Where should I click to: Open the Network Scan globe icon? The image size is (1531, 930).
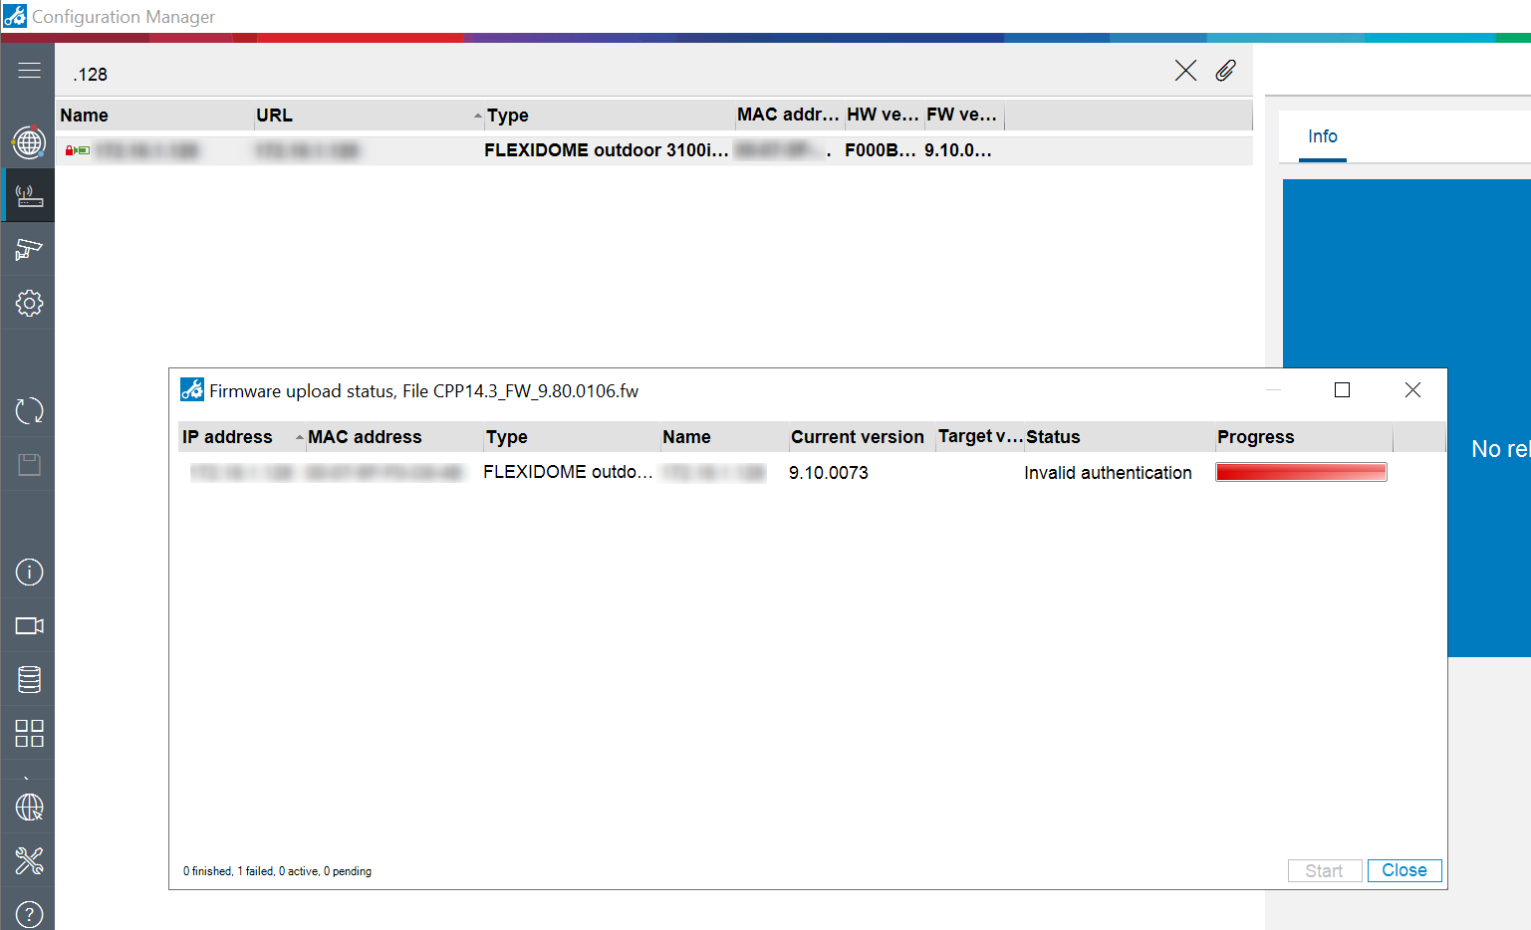click(x=29, y=142)
